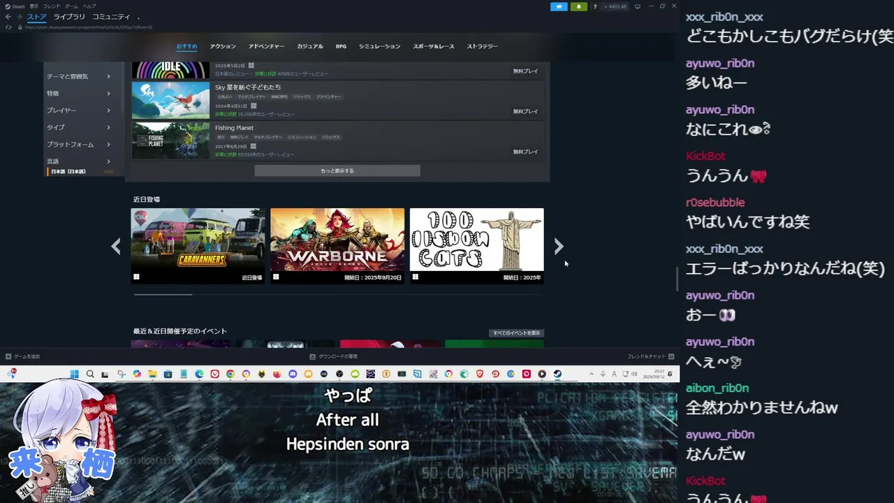The height and width of the screenshot is (503, 894).
Task: Select the スポーツ&レース category tab
Action: click(434, 46)
